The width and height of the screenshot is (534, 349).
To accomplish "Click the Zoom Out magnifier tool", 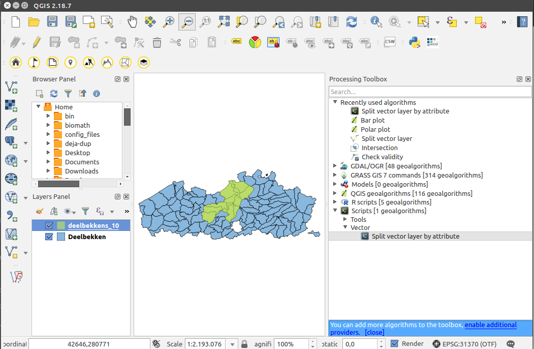I will pos(187,22).
